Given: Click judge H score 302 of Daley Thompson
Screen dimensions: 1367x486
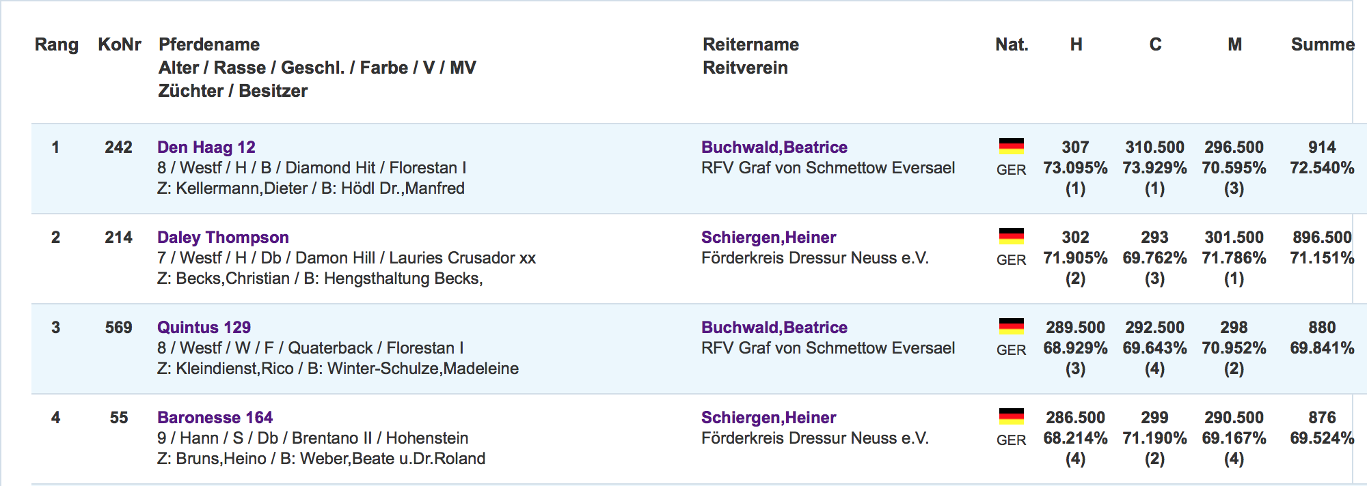Looking at the screenshot, I should pos(1075,238).
